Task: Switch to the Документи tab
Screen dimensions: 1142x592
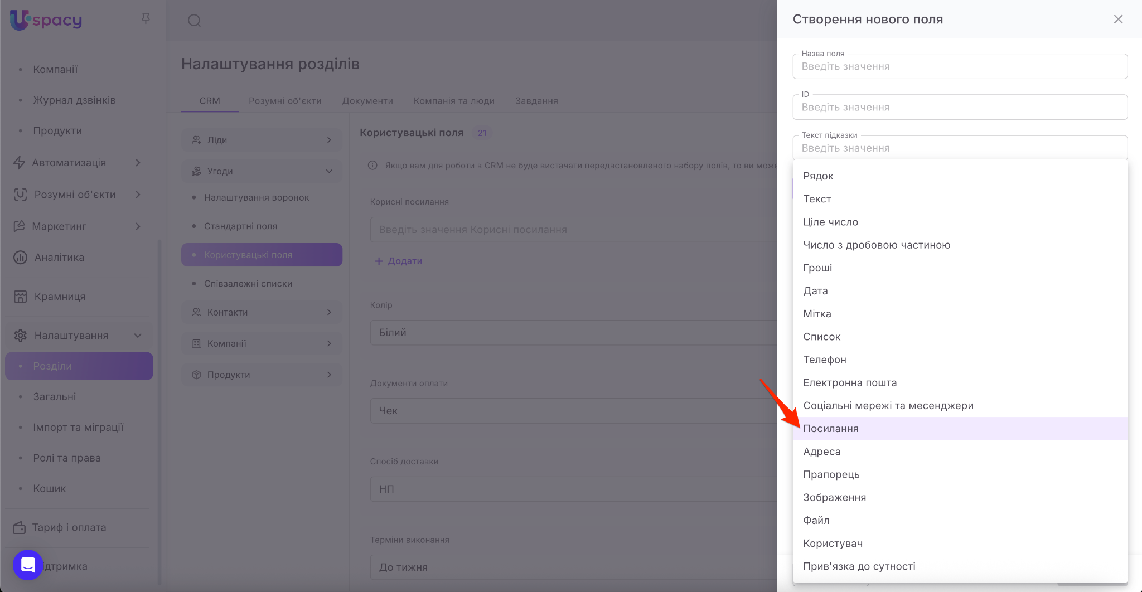Action: pyautogui.click(x=367, y=101)
